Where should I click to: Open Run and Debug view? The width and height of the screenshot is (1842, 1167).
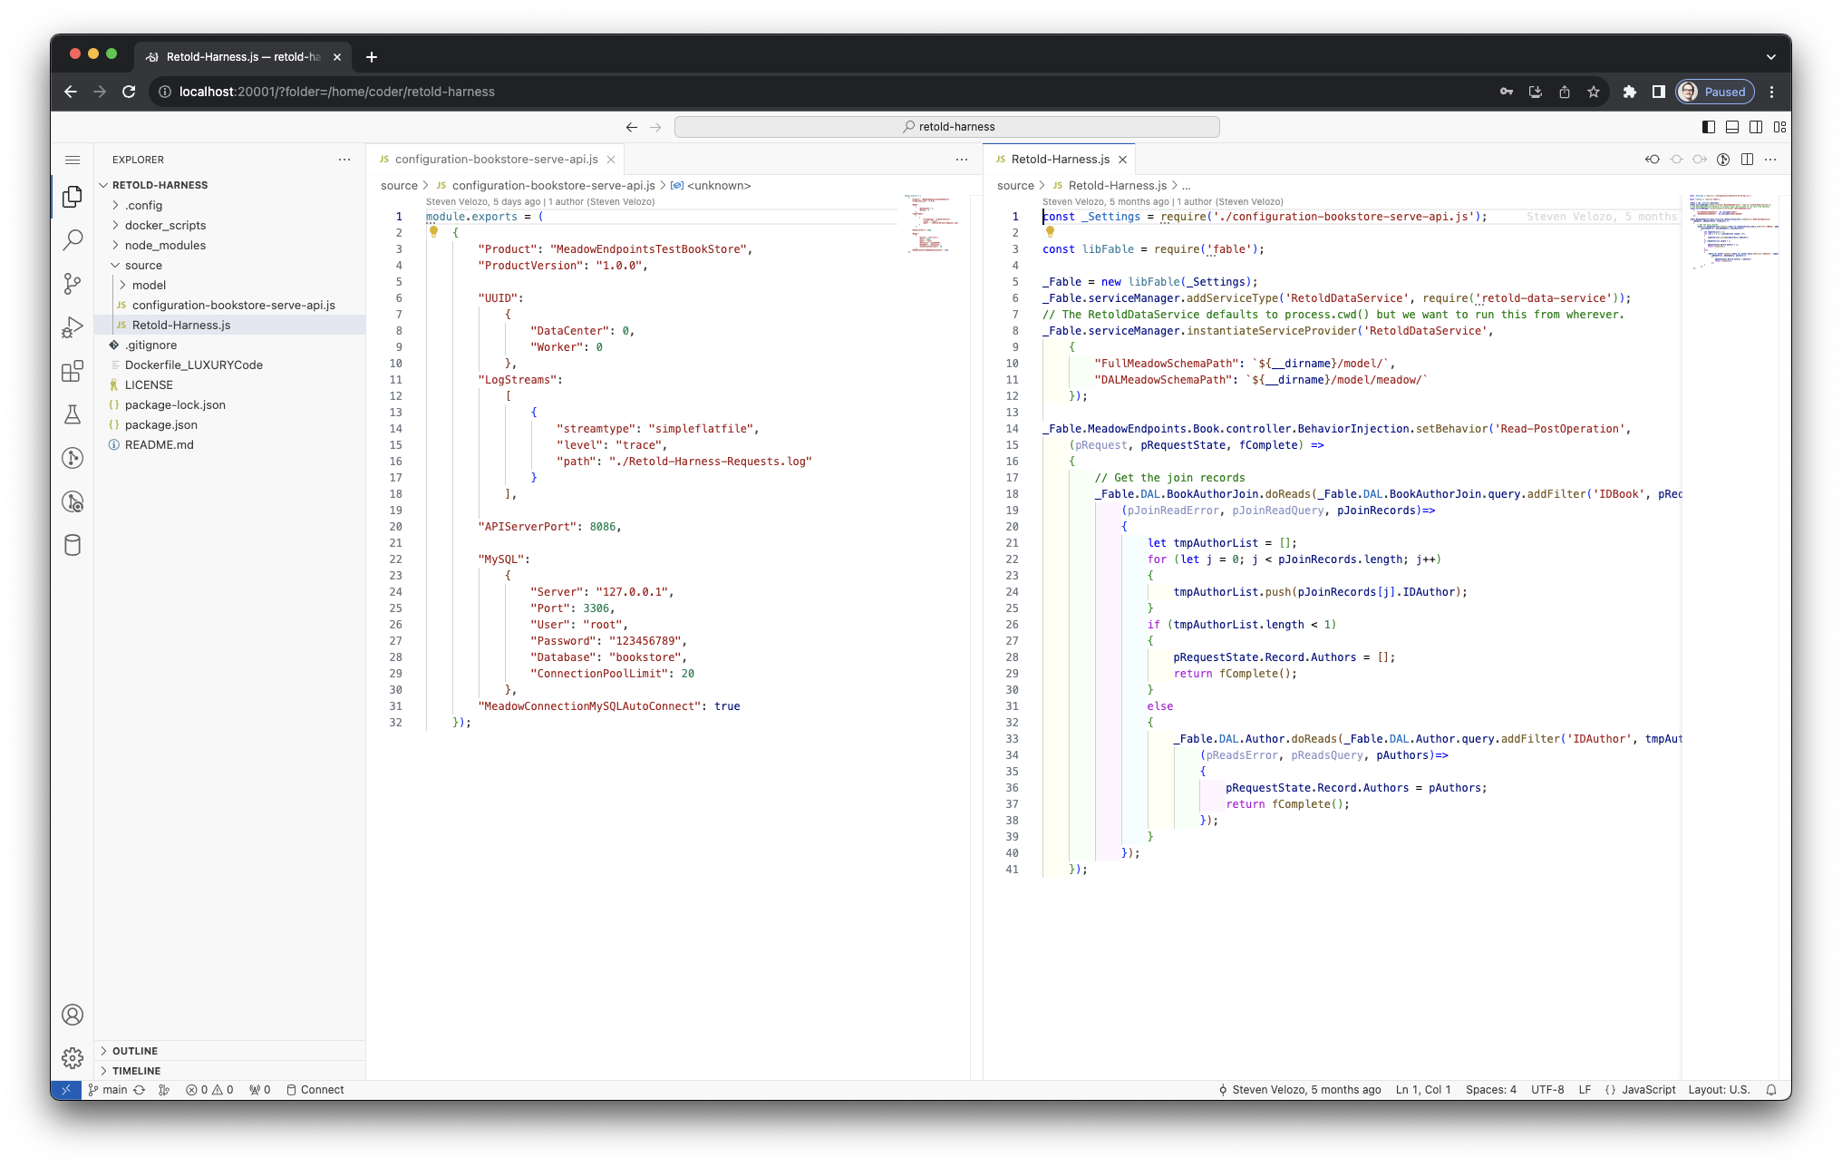point(73,327)
